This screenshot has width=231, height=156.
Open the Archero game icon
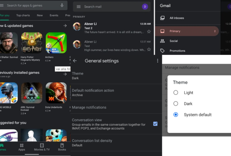pos(56,43)
